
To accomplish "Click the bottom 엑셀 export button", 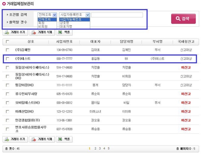I will click(64, 139).
